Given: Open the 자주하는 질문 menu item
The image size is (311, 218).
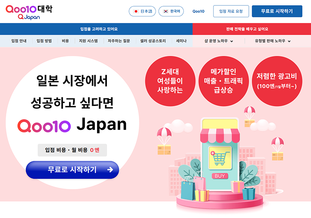Looking at the screenshot, I should [119, 41].
